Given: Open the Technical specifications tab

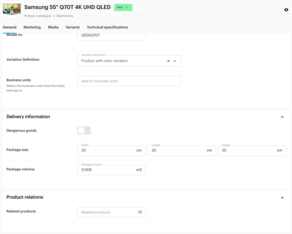Looking at the screenshot, I should pos(107,27).
